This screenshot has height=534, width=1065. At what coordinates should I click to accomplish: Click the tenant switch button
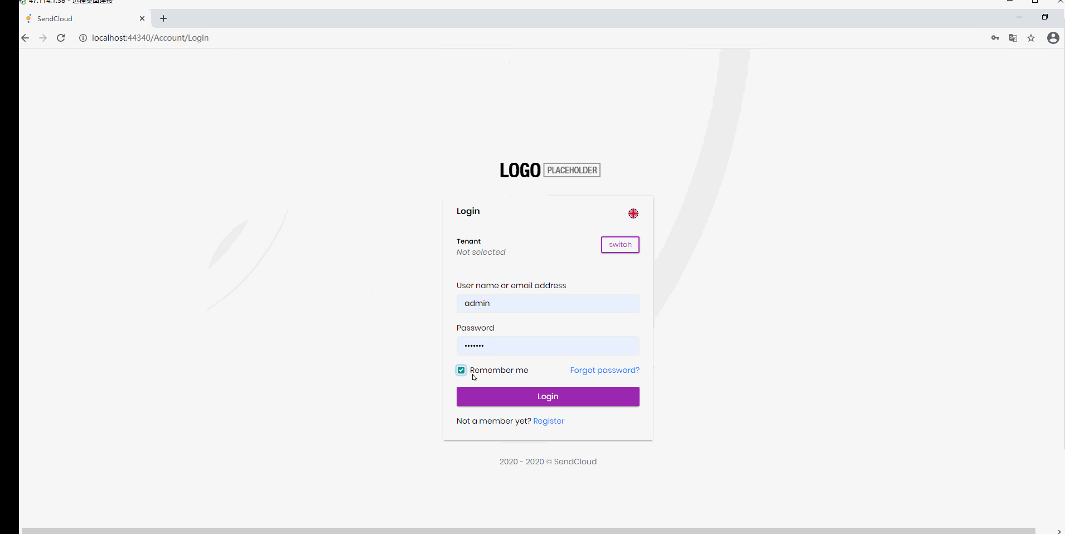coord(620,245)
